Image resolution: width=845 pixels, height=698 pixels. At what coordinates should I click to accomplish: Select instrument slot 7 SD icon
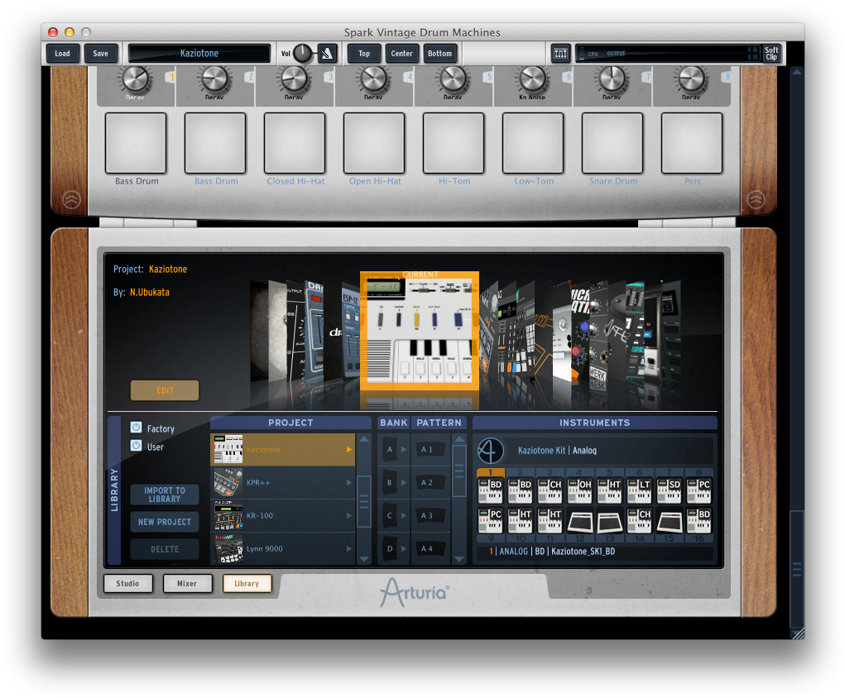pos(670,490)
